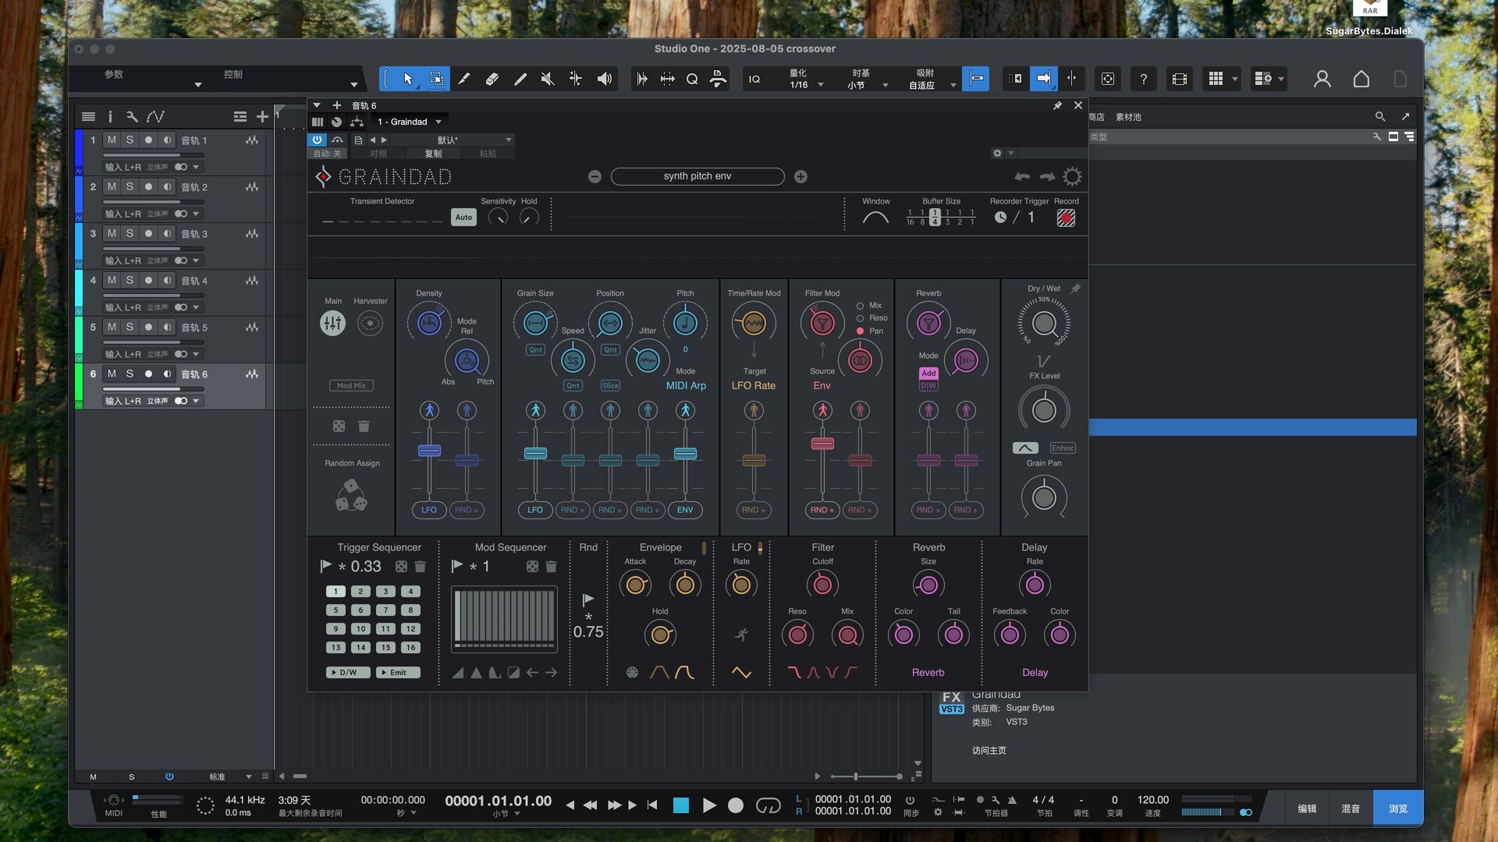This screenshot has height=842, width=1498.
Task: Select the Harvester page icon
Action: [x=370, y=323]
